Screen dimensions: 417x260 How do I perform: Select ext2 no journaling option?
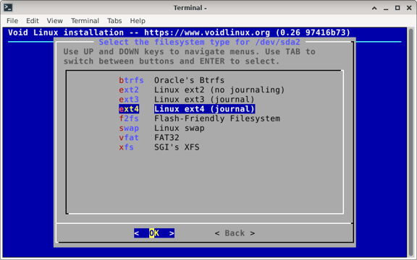click(x=201, y=90)
